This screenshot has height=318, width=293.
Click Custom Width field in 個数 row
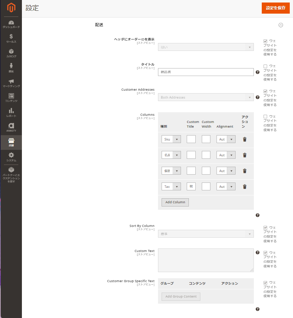tap(206, 171)
